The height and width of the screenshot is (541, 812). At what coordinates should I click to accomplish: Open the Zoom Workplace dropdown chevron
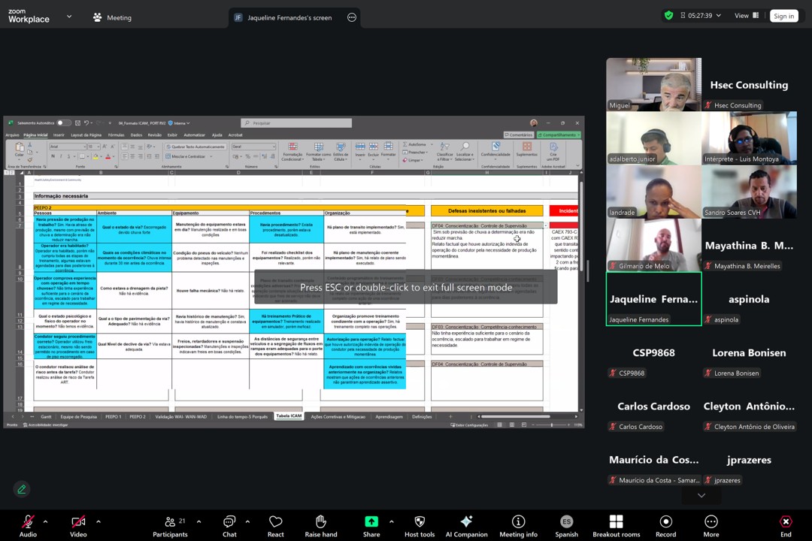click(x=69, y=17)
